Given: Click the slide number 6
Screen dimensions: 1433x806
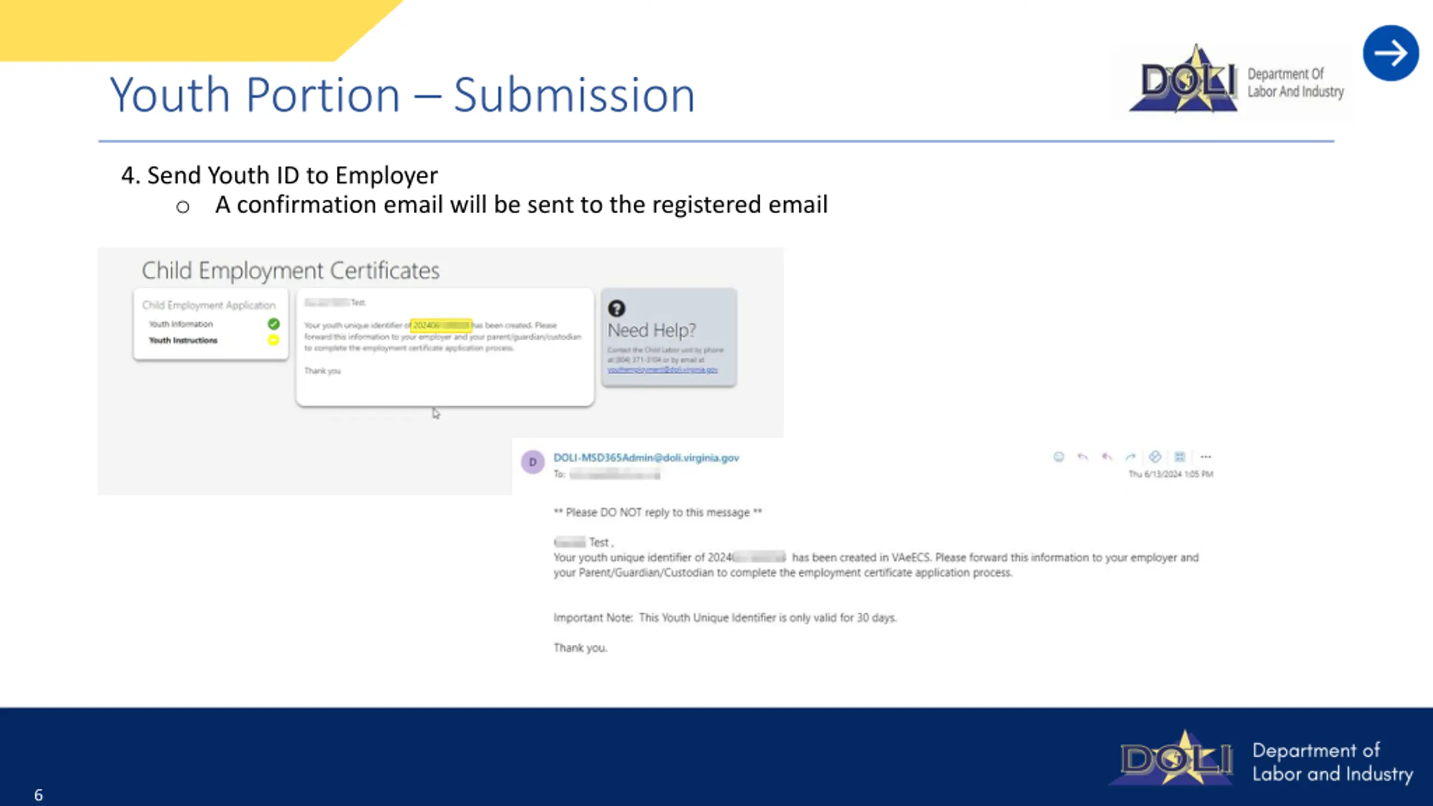Looking at the screenshot, I should point(38,795).
